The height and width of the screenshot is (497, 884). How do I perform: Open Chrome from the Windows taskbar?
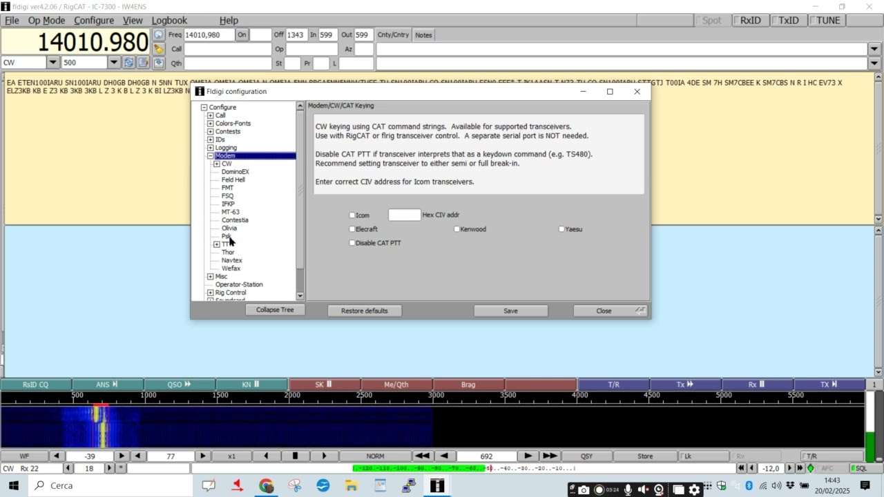[x=267, y=486]
